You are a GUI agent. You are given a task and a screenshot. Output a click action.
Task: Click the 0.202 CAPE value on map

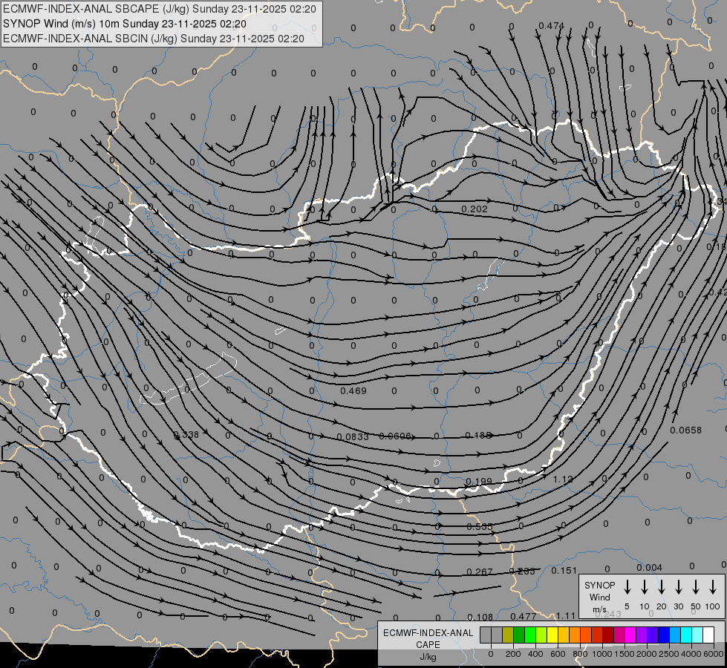point(475,209)
